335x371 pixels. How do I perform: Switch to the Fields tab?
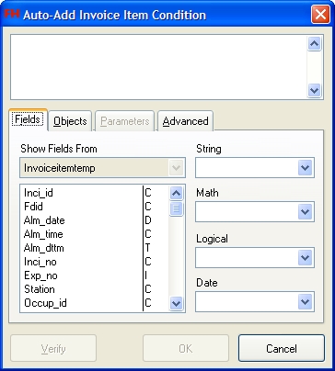[x=28, y=119]
